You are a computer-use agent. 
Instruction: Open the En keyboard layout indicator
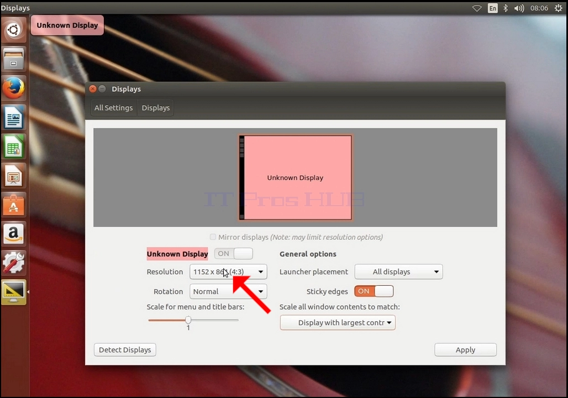(x=493, y=8)
